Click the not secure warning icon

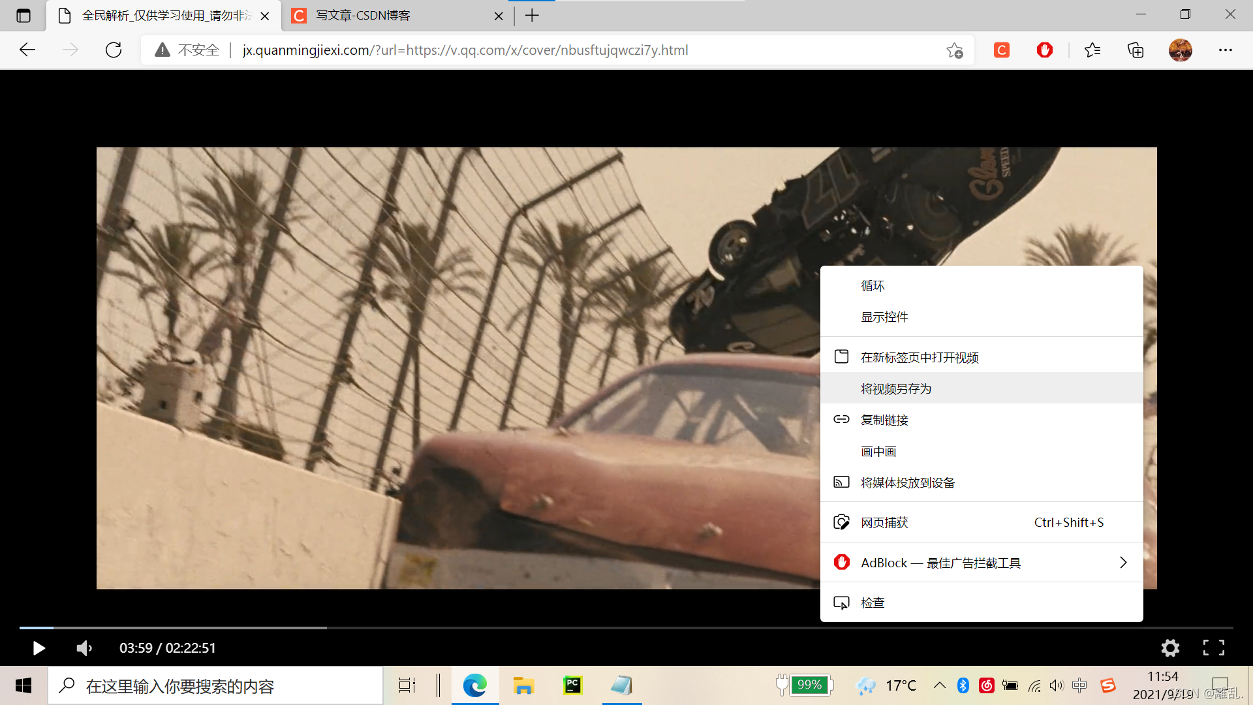pos(162,50)
